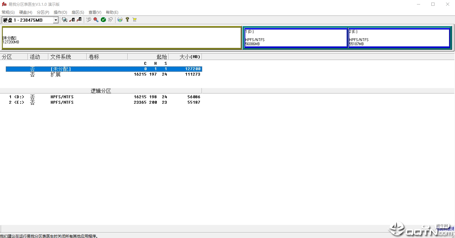This screenshot has height=238, width=455.
Task: Open the 常规(G) menu
Action: pyautogui.click(x=8, y=12)
